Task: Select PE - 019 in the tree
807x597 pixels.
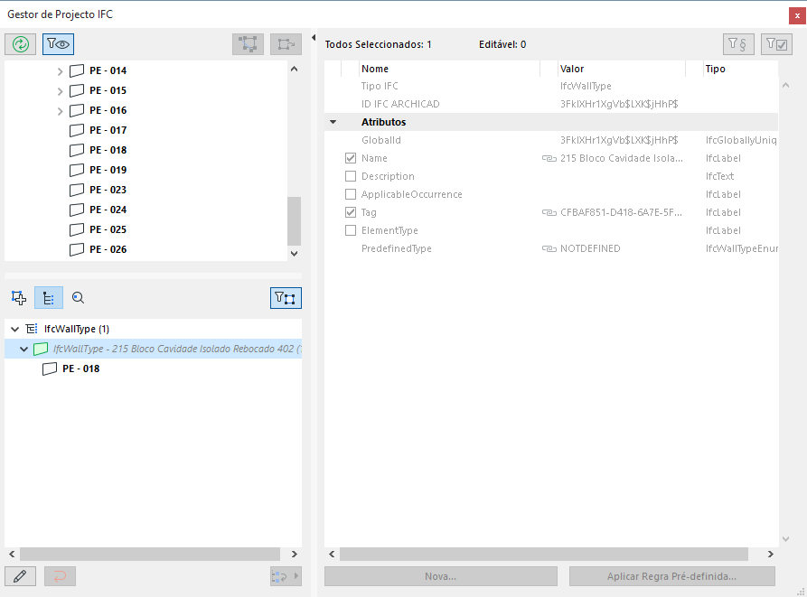Action: (x=108, y=170)
